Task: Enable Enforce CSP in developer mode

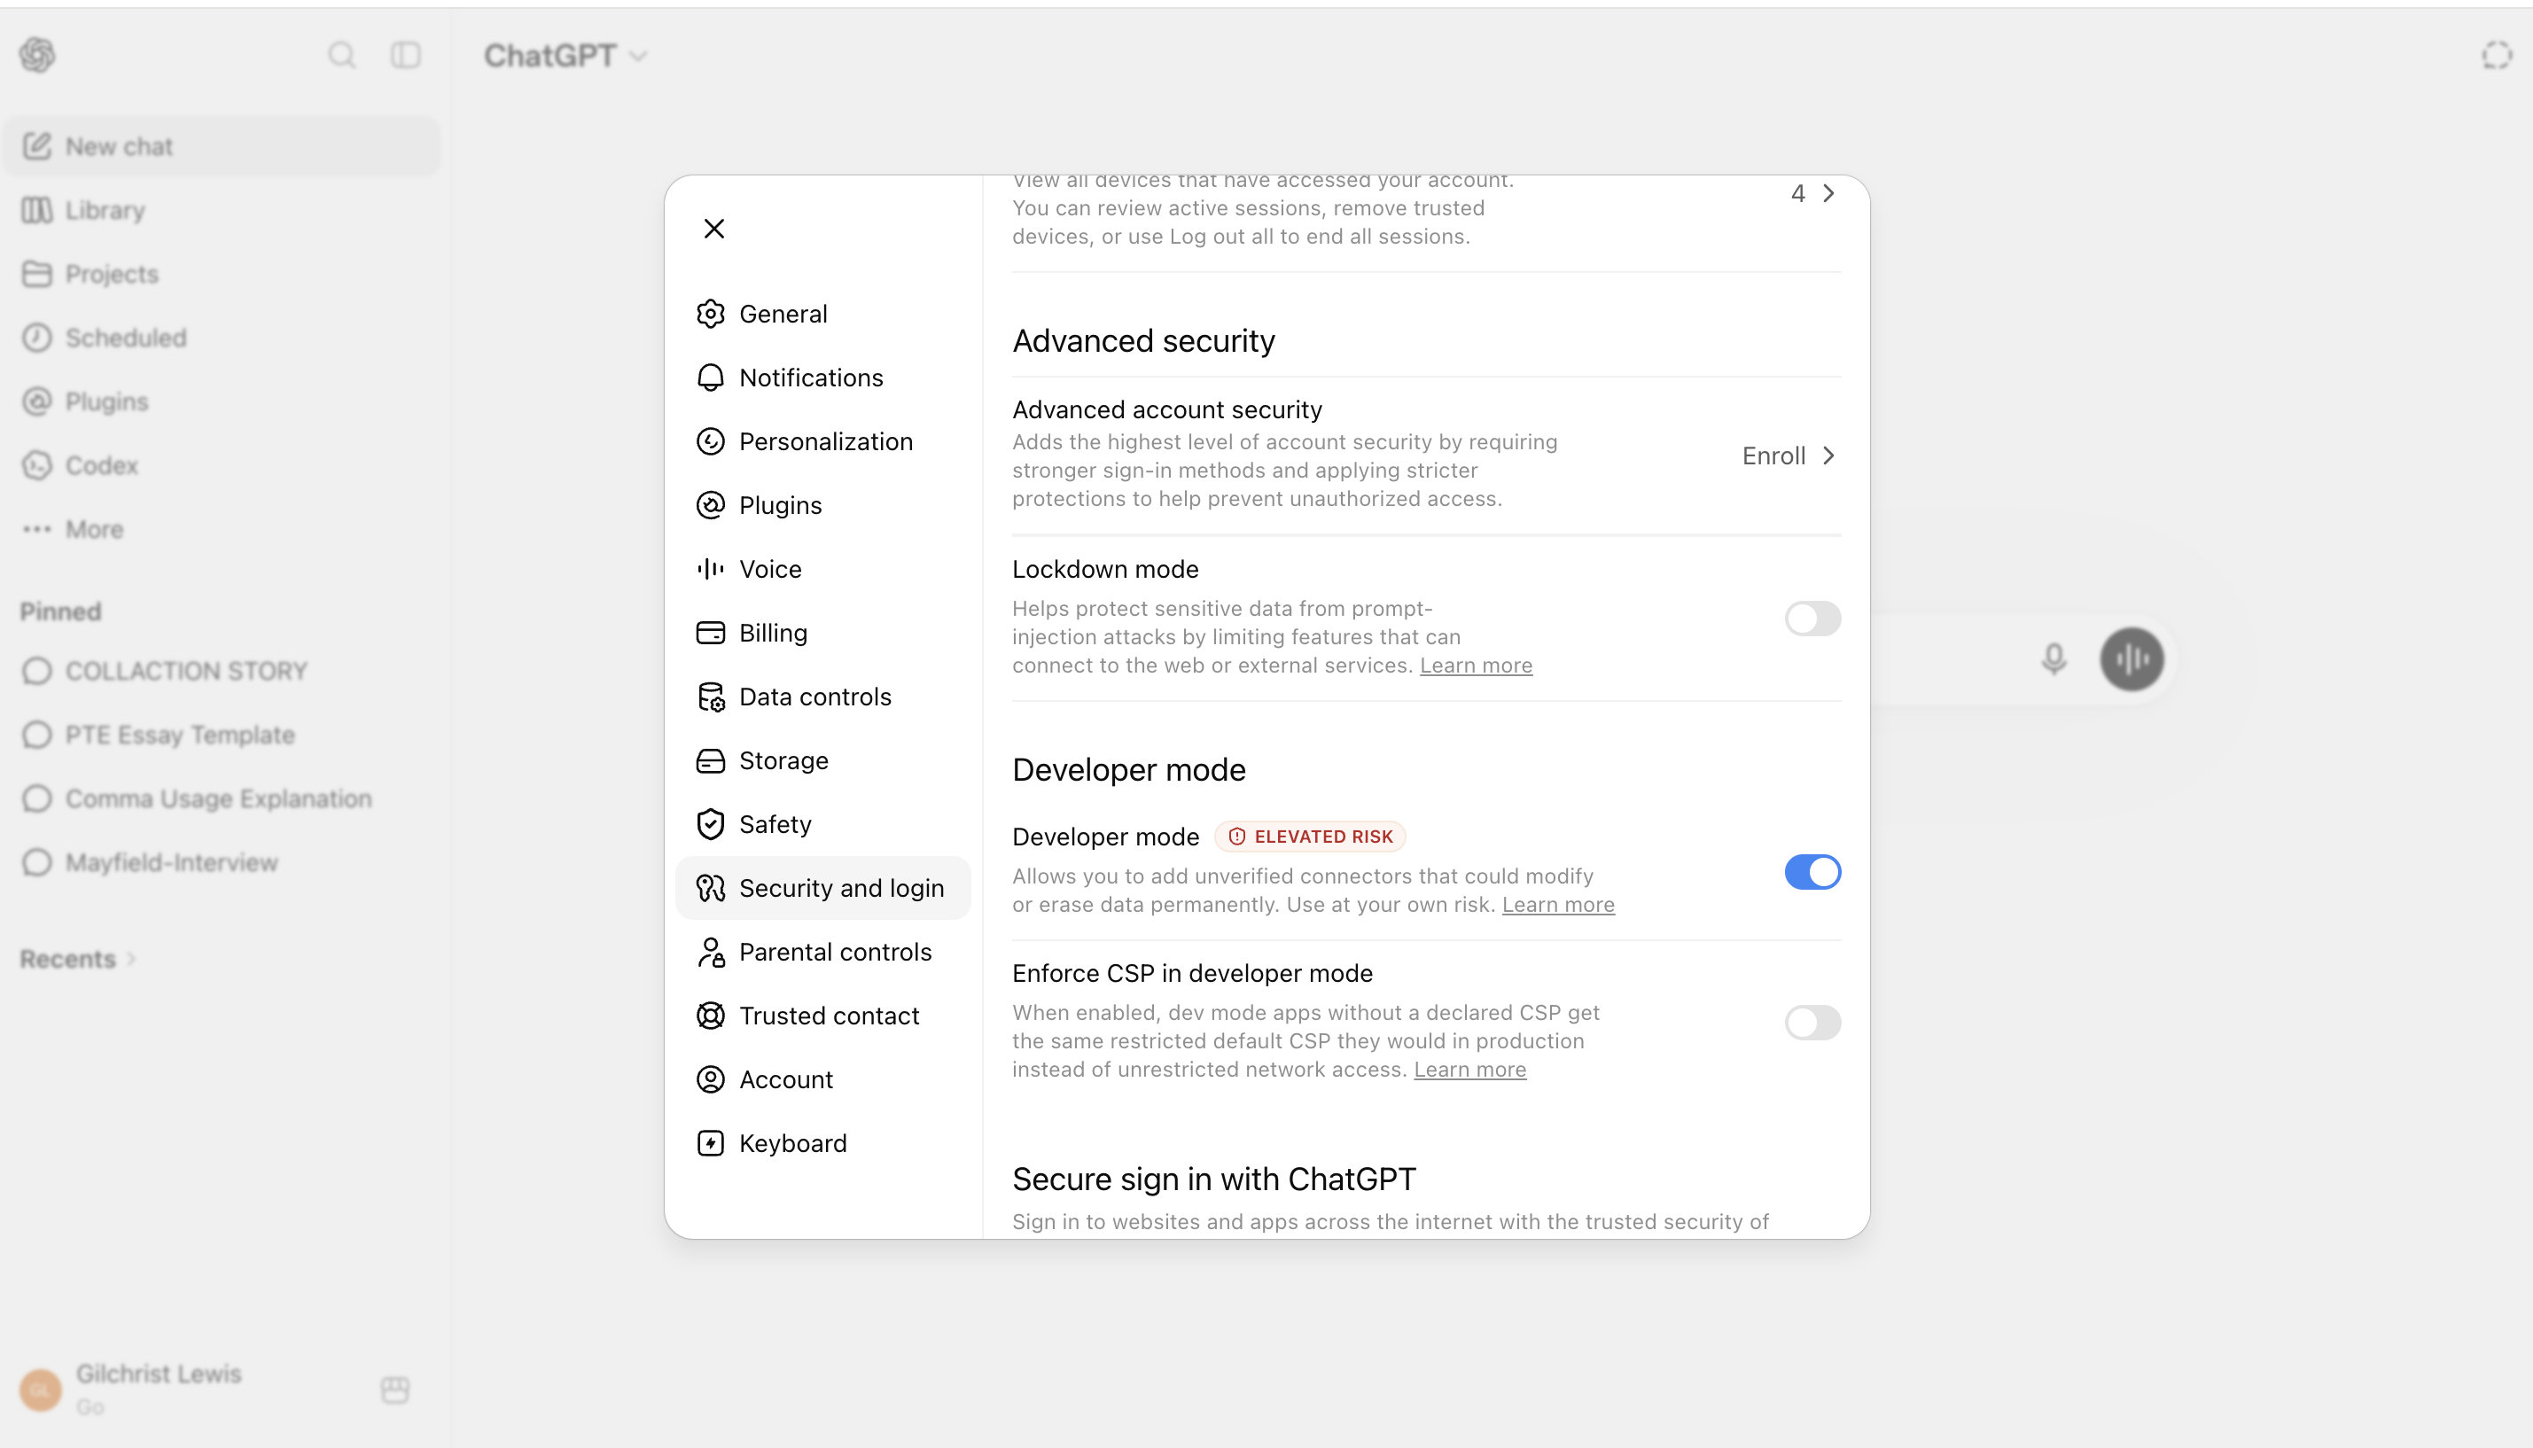Action: pos(1812,1023)
